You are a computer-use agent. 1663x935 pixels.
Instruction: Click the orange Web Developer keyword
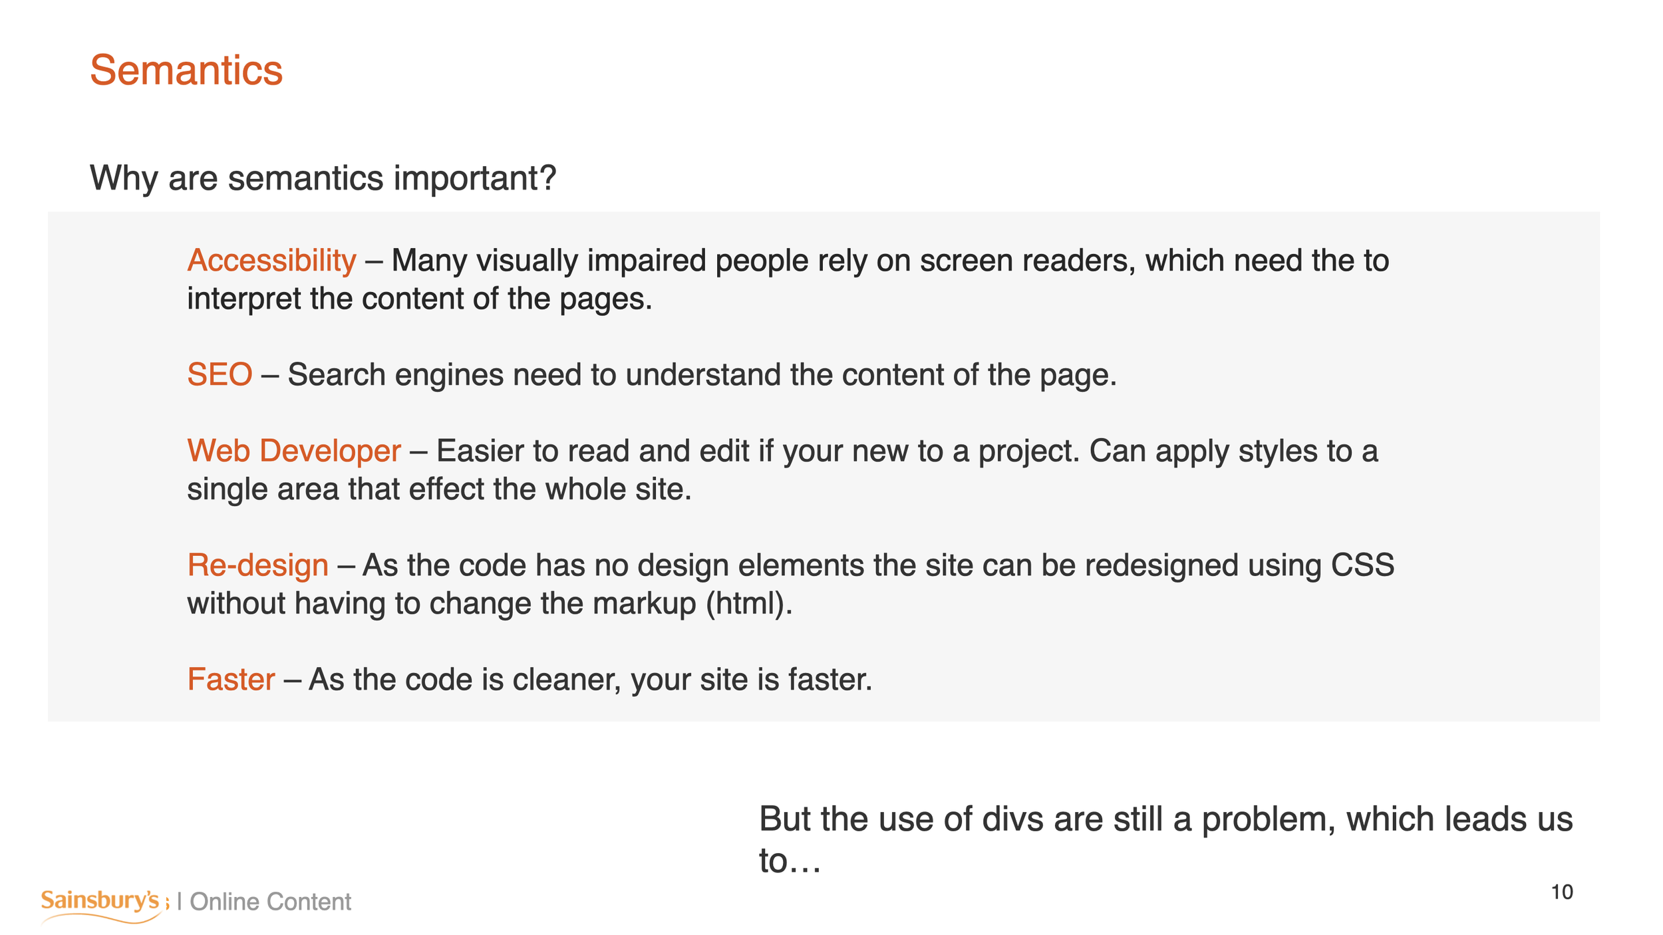click(x=294, y=451)
